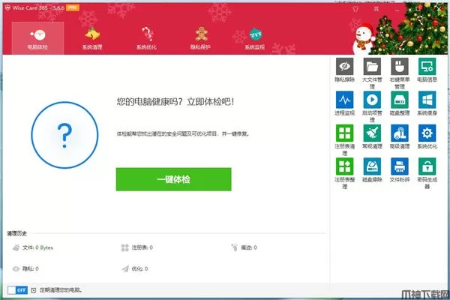Open the 电脑信息 computer information tool
This screenshot has width=450, height=300.
[427, 70]
